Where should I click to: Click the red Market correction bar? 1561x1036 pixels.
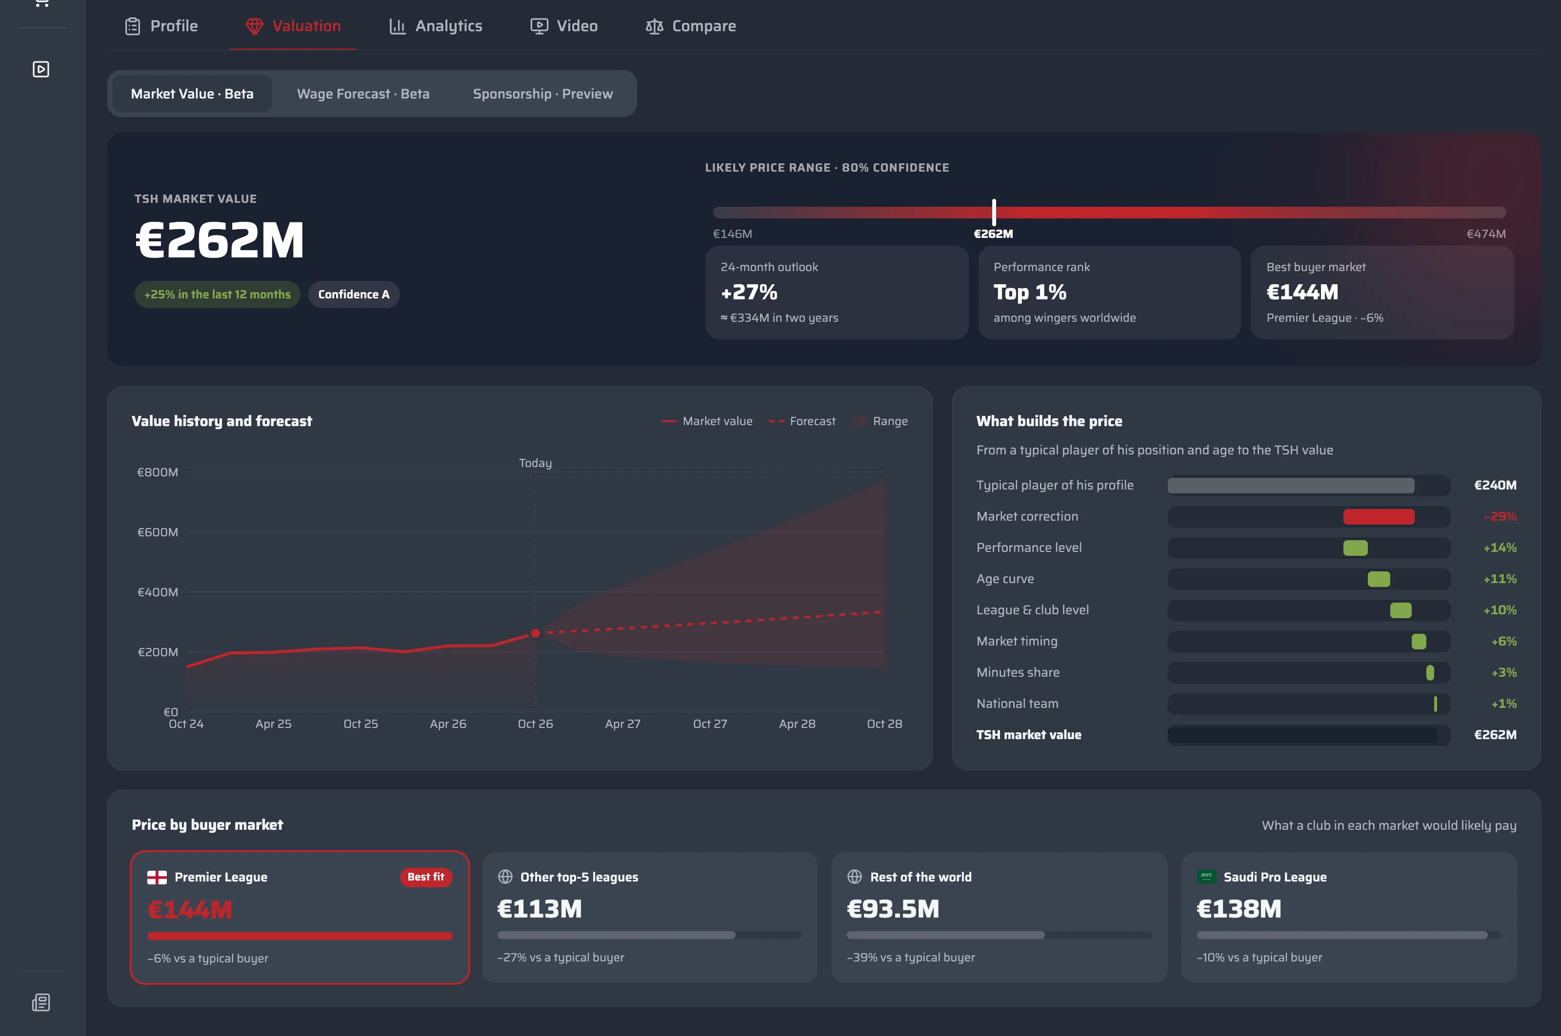(1379, 517)
